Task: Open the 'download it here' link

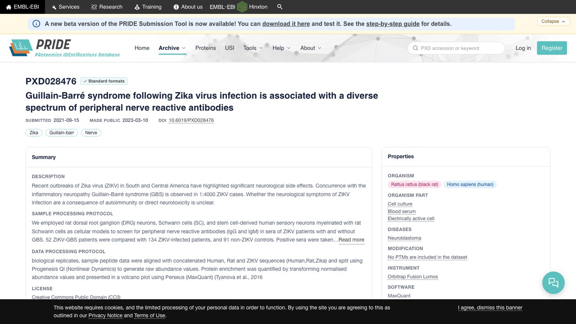Action: tap(286, 24)
